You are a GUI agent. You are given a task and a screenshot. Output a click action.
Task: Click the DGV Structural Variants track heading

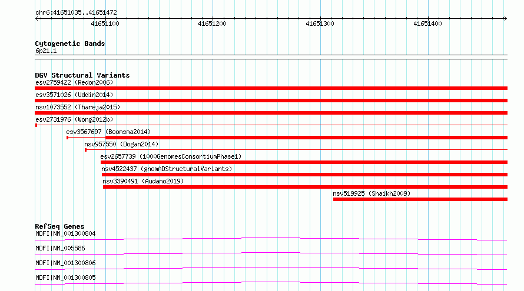point(82,75)
